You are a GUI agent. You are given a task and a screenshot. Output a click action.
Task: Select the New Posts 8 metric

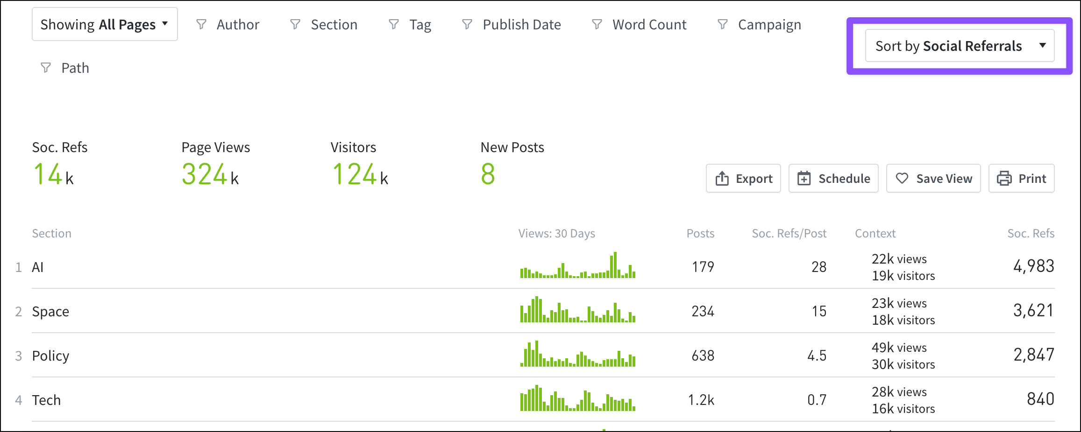pos(512,164)
